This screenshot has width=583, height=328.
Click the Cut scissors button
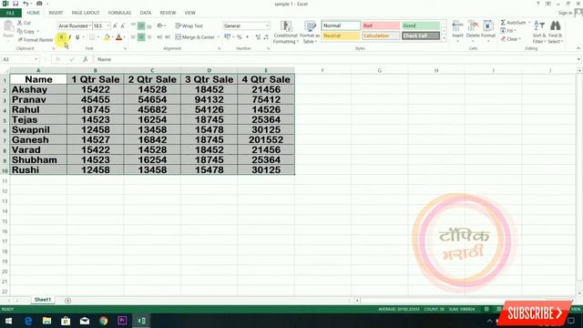coord(25,23)
